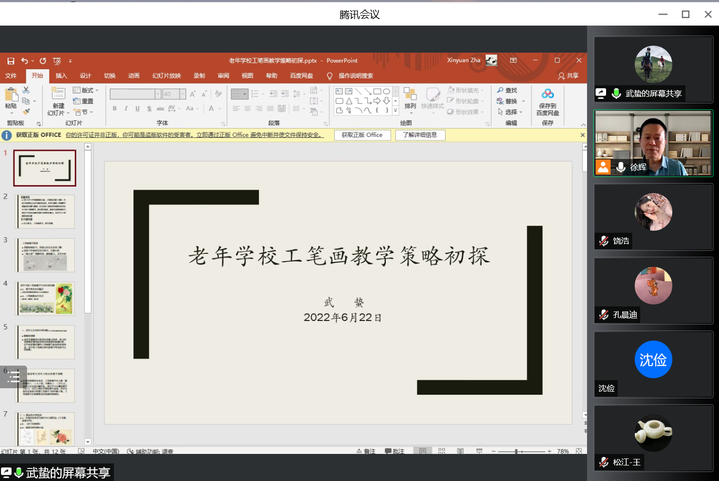Click the zoom in plus button
The image size is (719, 481).
coord(549,451)
